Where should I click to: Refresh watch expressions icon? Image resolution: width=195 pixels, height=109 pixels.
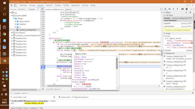(x=190, y=12)
